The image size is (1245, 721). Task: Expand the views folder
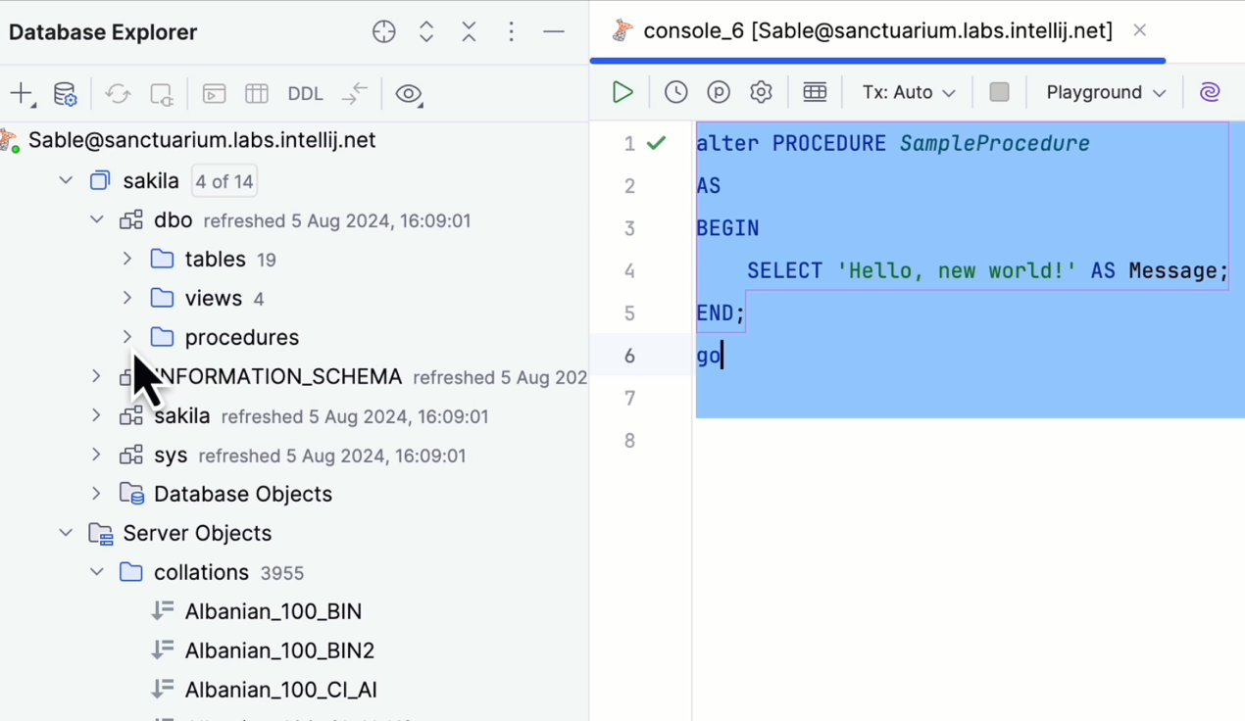[127, 298]
